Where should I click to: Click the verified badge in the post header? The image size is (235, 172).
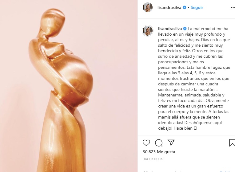click(x=185, y=7)
